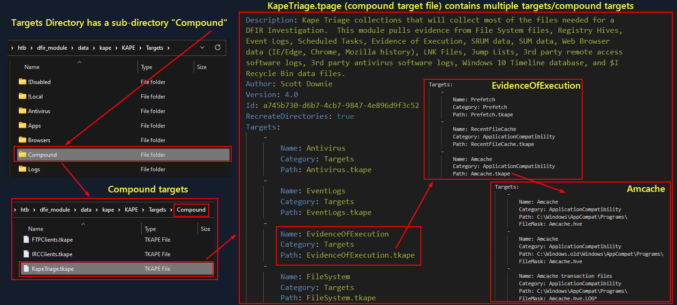The height and width of the screenshot is (305, 677).
Task: Click the Apps folder icon
Action: pos(23,125)
